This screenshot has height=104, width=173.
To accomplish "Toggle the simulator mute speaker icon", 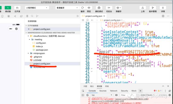I will point(15,16).
